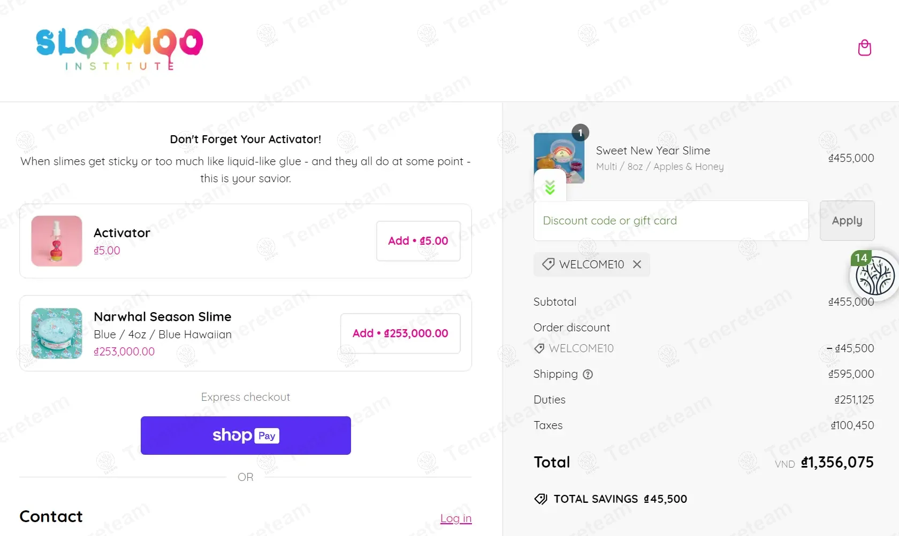This screenshot has height=536, width=899.
Task: Remove the WELCOME10 discount code
Action: tap(637, 265)
